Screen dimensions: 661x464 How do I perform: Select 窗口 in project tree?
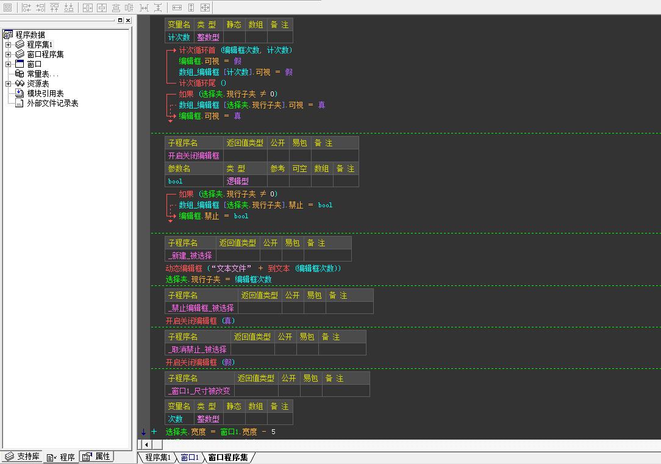point(34,64)
